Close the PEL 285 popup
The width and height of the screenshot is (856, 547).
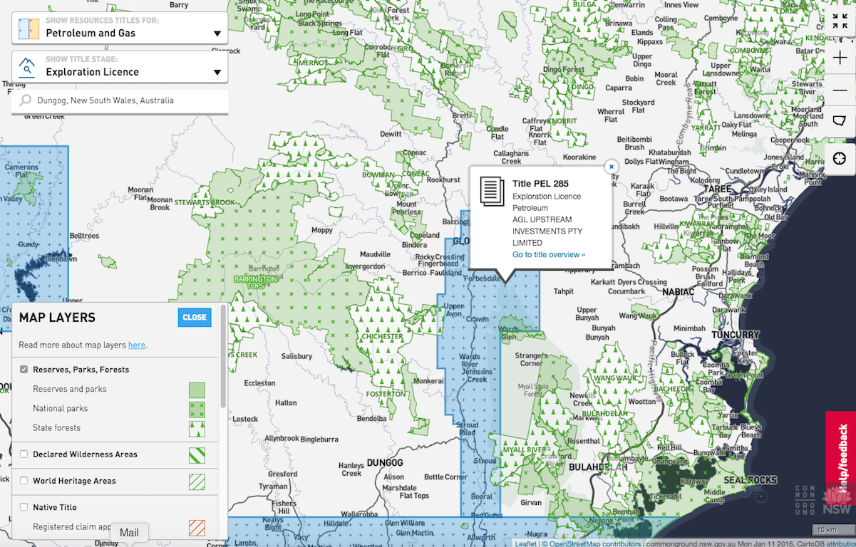[x=611, y=167]
